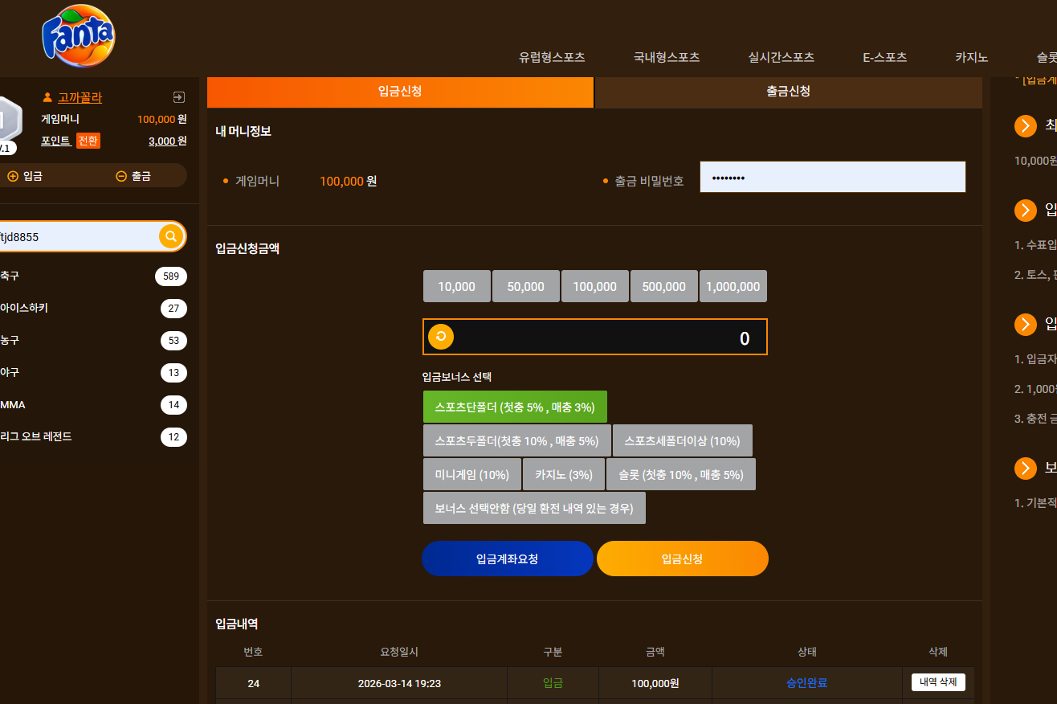Click the orange search magnifier icon
The height and width of the screenshot is (704, 1057).
coord(171,236)
